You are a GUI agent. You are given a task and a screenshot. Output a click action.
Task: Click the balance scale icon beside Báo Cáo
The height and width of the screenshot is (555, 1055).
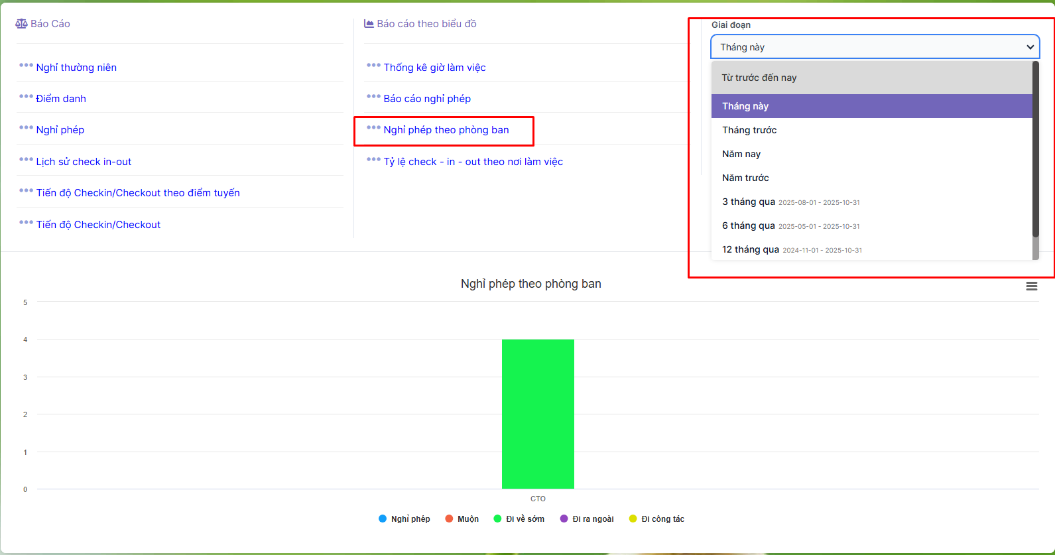click(21, 24)
